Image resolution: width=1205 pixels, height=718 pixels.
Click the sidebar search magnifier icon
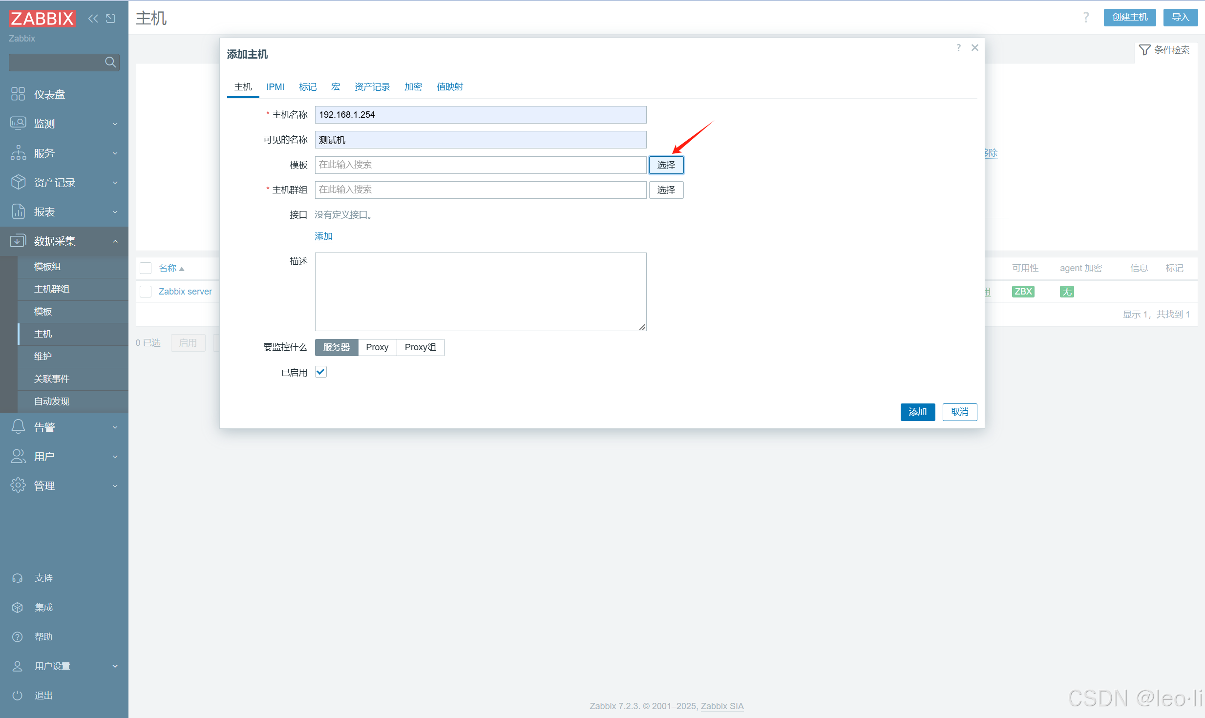coord(110,62)
